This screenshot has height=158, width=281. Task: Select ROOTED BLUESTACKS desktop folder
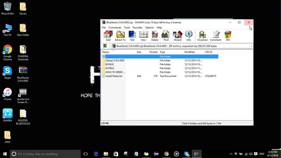[x=23, y=117]
